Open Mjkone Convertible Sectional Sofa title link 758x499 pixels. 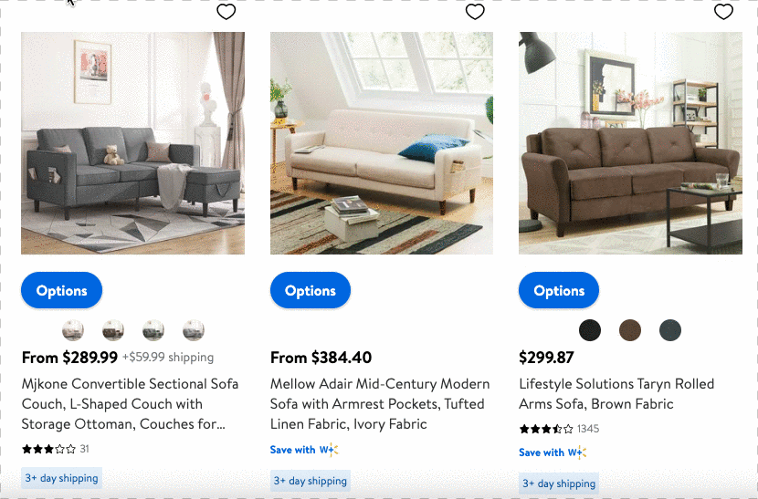coord(130,404)
